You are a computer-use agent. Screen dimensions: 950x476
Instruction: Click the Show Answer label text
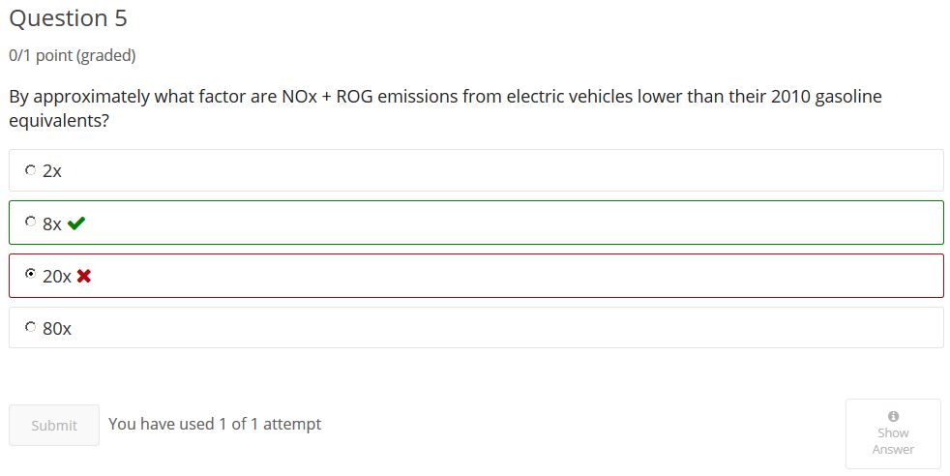pos(893,441)
